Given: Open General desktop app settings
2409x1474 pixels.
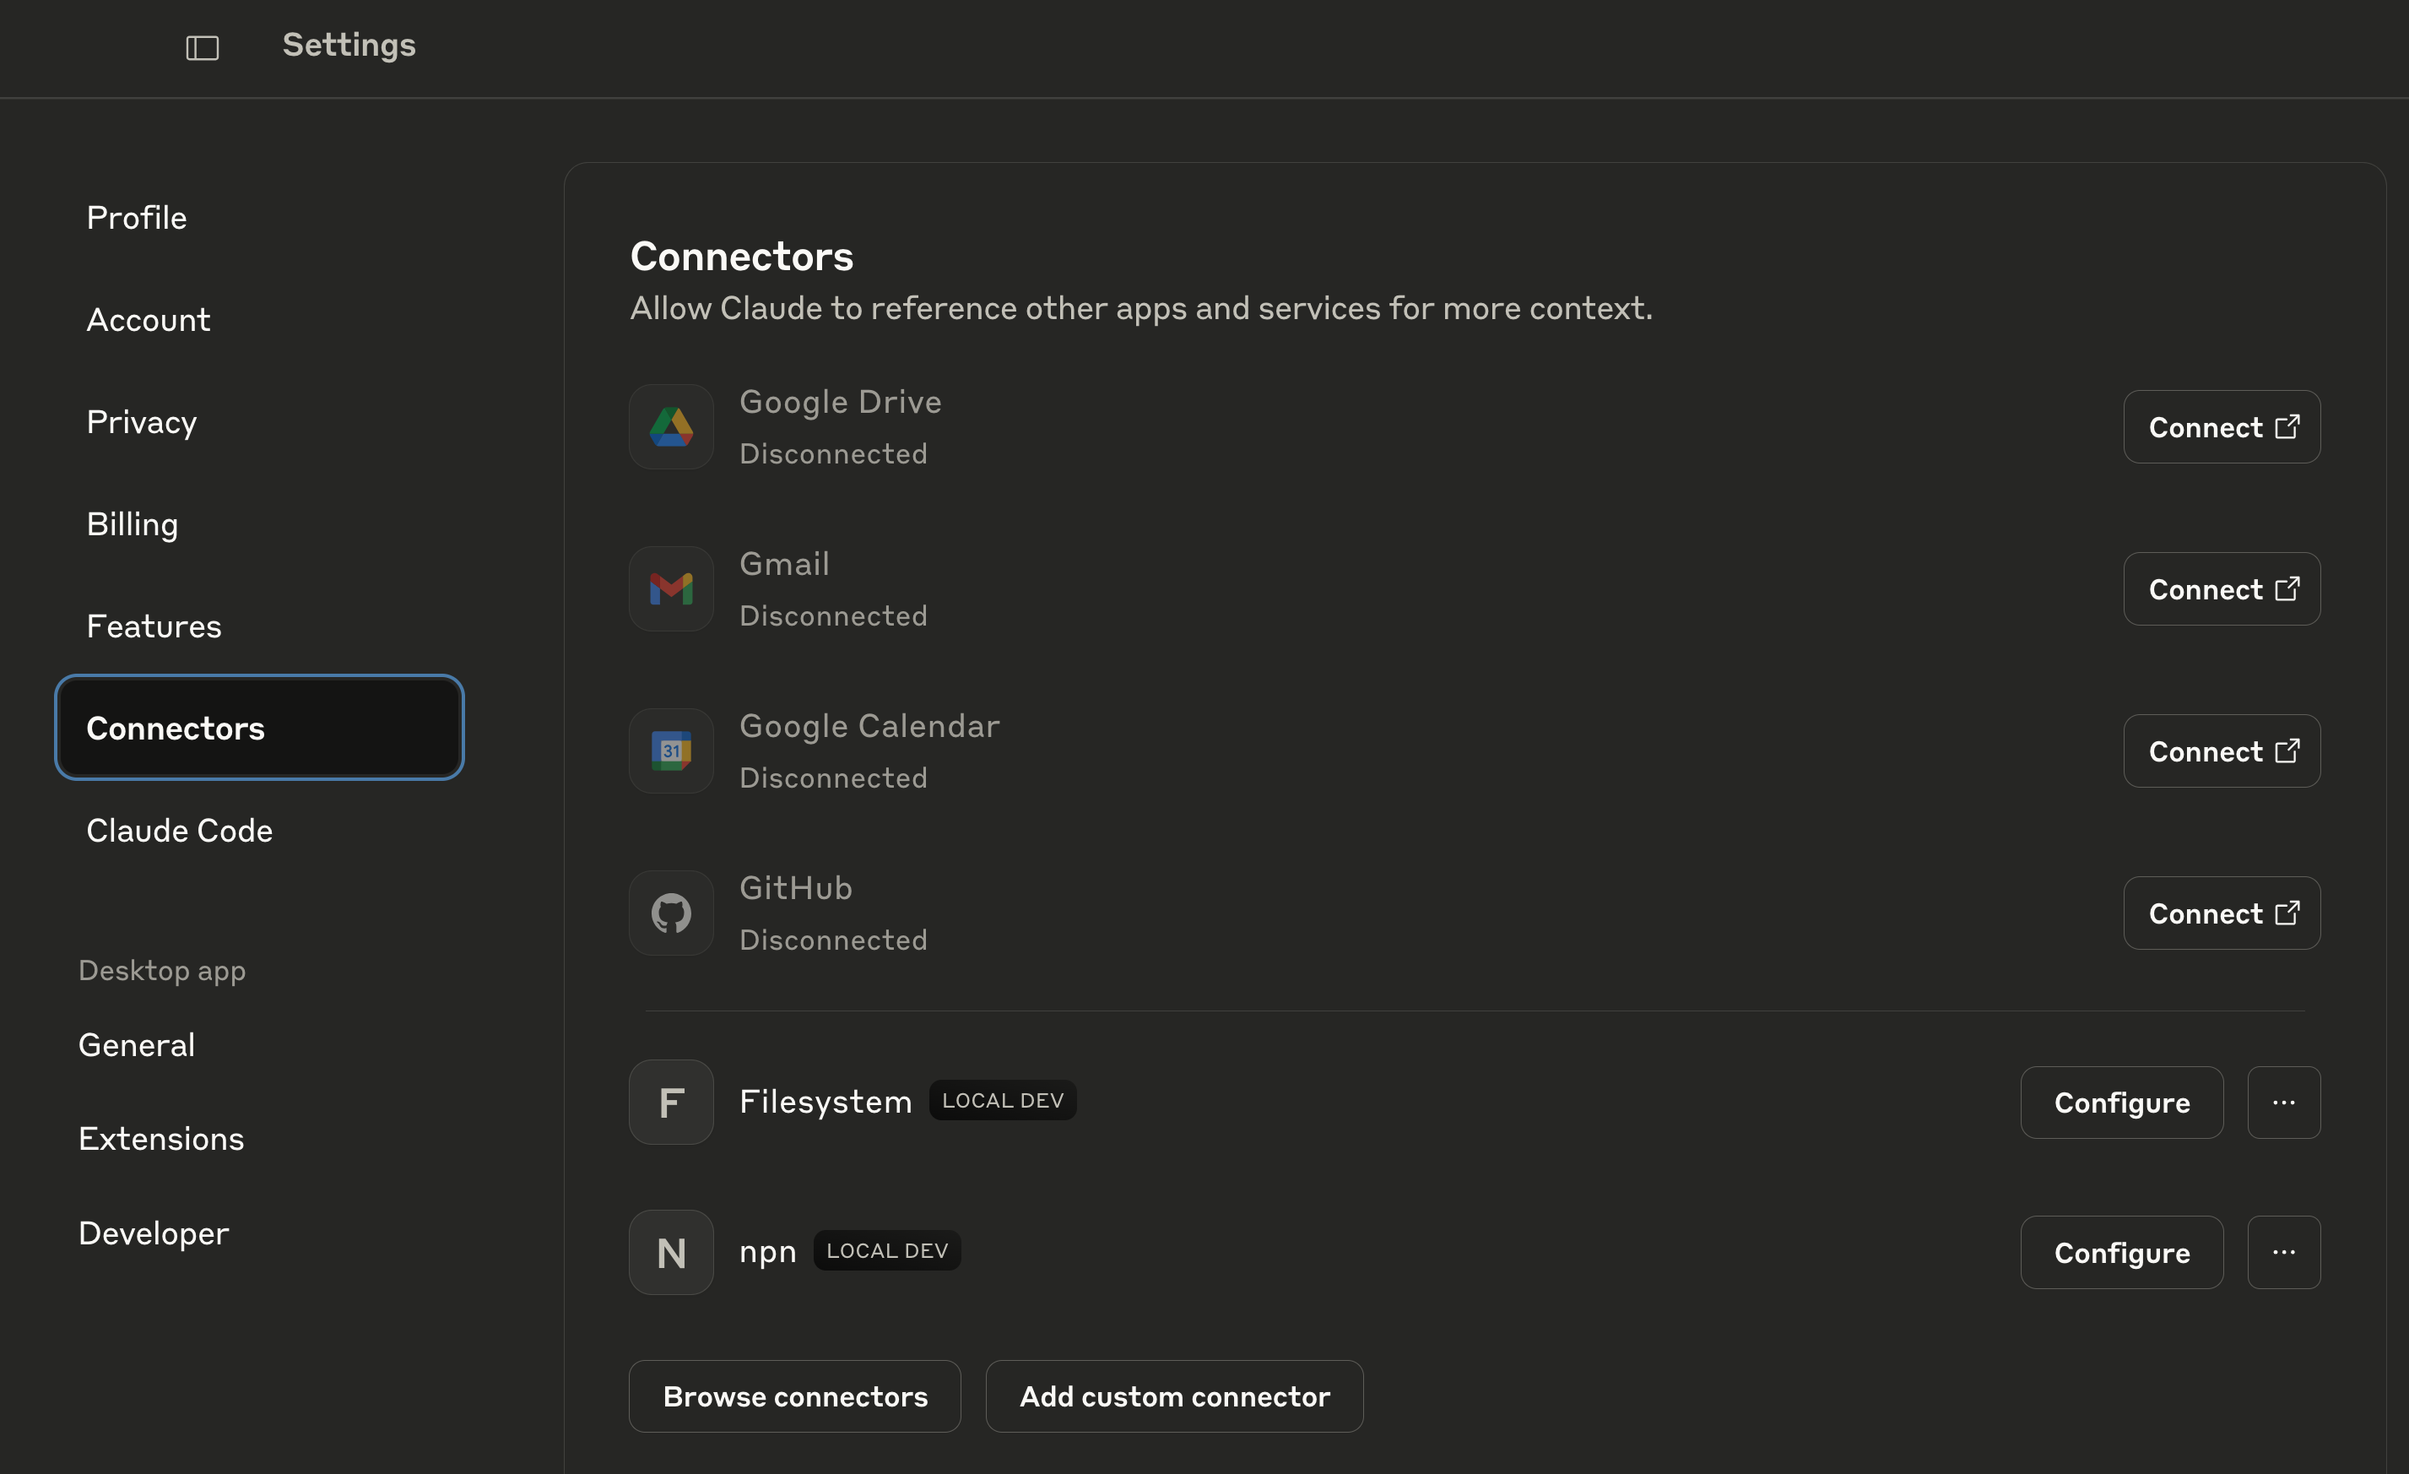Looking at the screenshot, I should click(x=136, y=1044).
